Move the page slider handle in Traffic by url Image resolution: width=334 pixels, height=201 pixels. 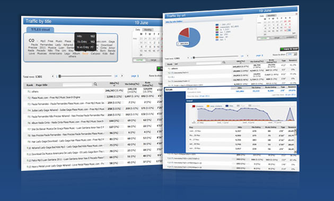tap(194, 57)
